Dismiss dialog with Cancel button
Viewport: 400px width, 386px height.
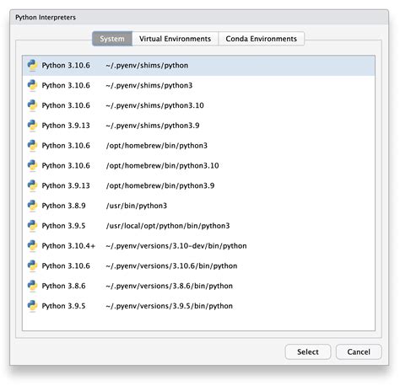(x=359, y=351)
